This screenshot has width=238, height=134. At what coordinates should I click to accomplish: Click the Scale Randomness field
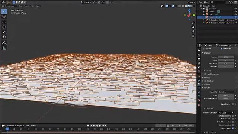click(226, 98)
